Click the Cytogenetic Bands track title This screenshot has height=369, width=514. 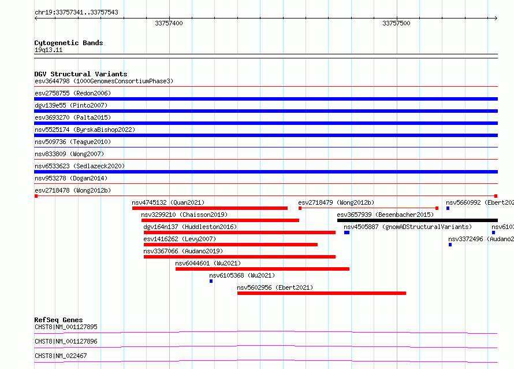(69, 43)
